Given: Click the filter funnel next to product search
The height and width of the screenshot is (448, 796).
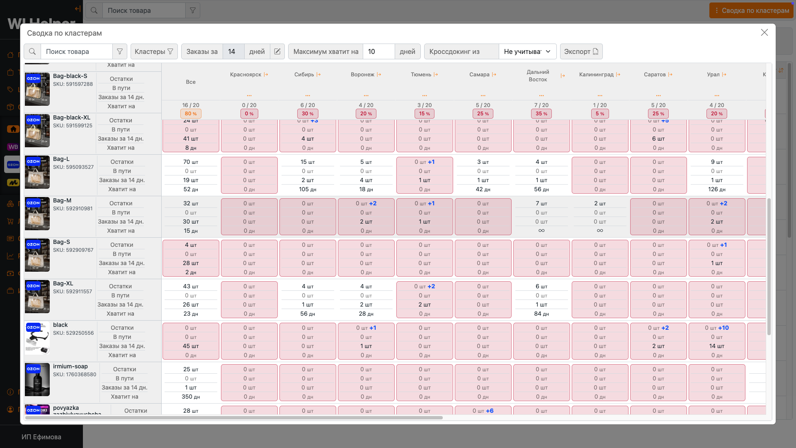Looking at the screenshot, I should point(120,51).
